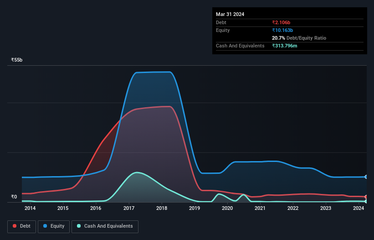Click the teal Cash endpoint marker at 2024
Viewport: 374px width, 240px height.
pyautogui.click(x=366, y=201)
